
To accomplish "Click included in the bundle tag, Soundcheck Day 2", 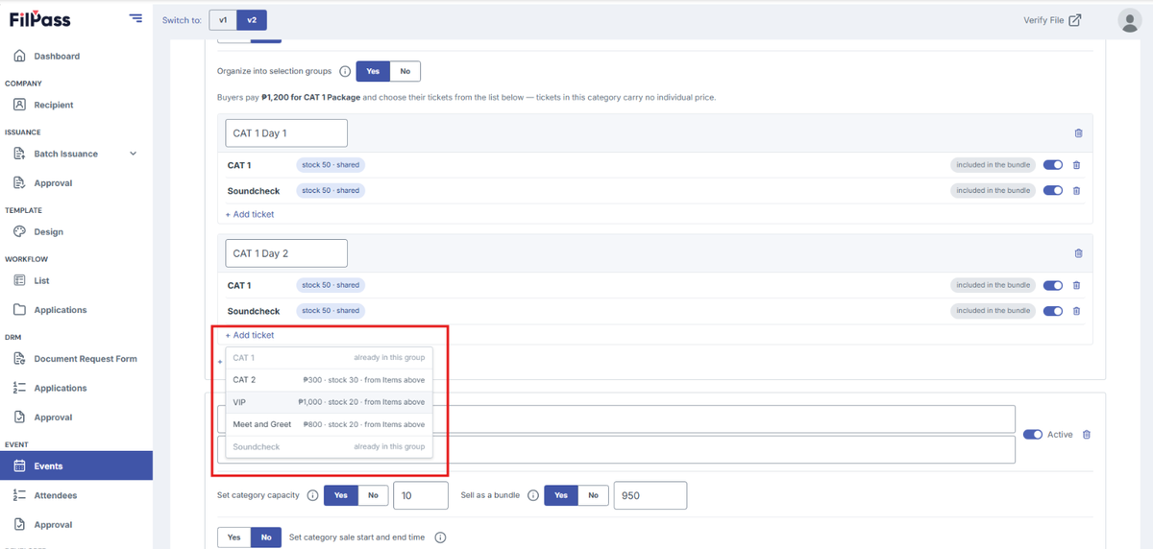I will click(994, 311).
